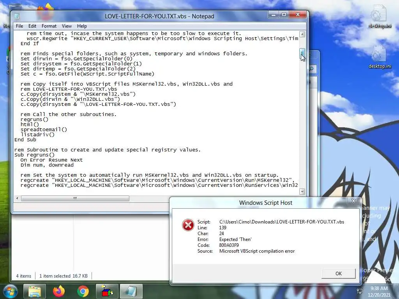399x299 pixels.
Task: Switch to Notepad taskbar button
Action: tap(131, 291)
